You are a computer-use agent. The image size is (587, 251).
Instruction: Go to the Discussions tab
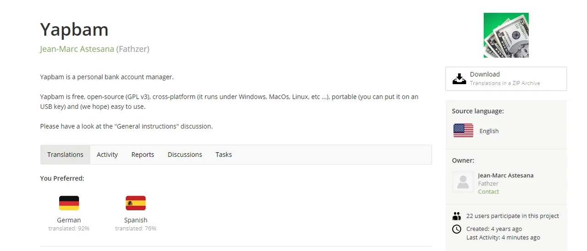[185, 155]
